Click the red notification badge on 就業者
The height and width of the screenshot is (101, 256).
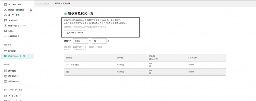tap(31, 10)
